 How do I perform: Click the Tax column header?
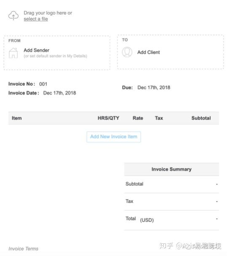[x=159, y=118]
